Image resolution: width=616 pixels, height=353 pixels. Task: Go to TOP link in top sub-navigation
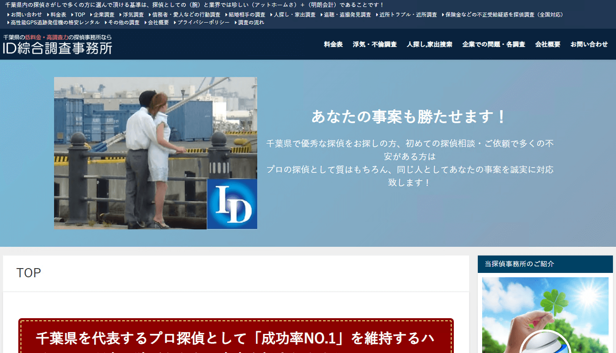(x=80, y=15)
